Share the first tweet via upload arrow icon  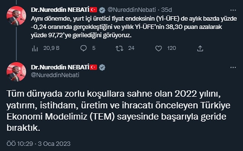click(x=200, y=48)
